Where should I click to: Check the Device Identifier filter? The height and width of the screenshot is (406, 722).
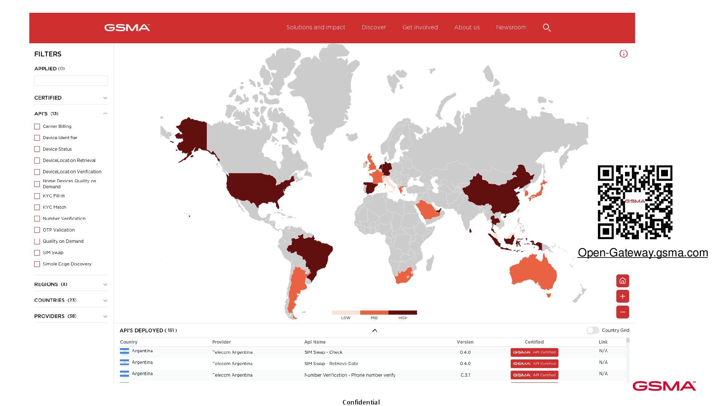pos(37,138)
